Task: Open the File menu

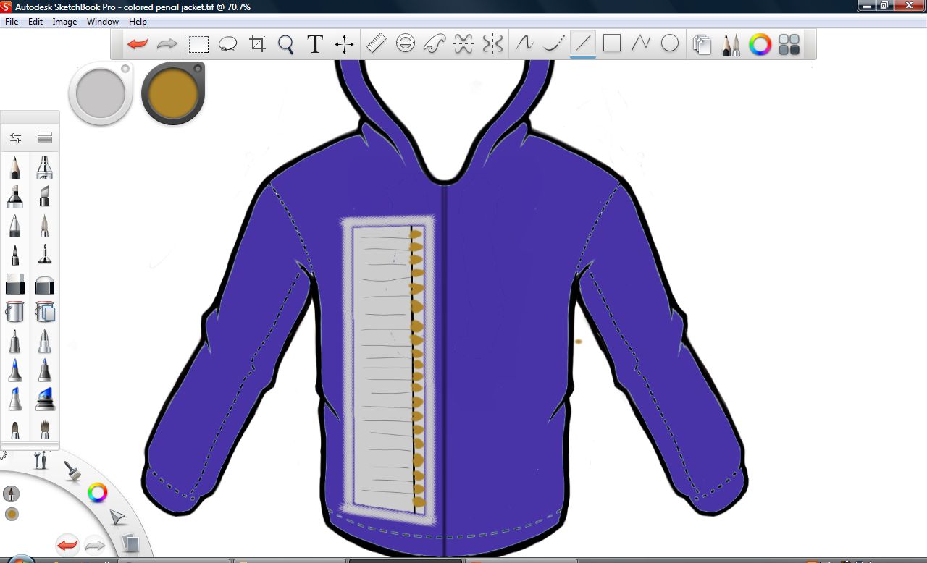Action: 12,22
